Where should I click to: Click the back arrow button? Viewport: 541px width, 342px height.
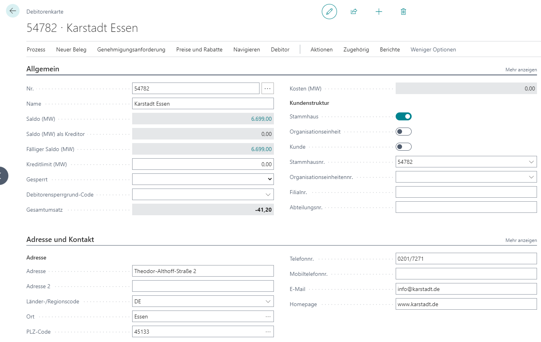coord(12,11)
